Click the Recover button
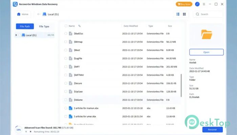This screenshot has width=237, height=135. coord(212,130)
